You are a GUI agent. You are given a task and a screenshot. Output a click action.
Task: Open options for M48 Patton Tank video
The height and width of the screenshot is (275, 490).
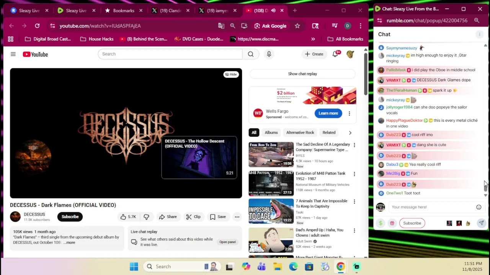tap(354, 174)
